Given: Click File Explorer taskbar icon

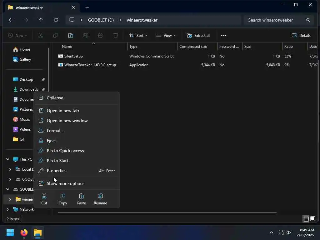Looking at the screenshot, I should 38,232.
